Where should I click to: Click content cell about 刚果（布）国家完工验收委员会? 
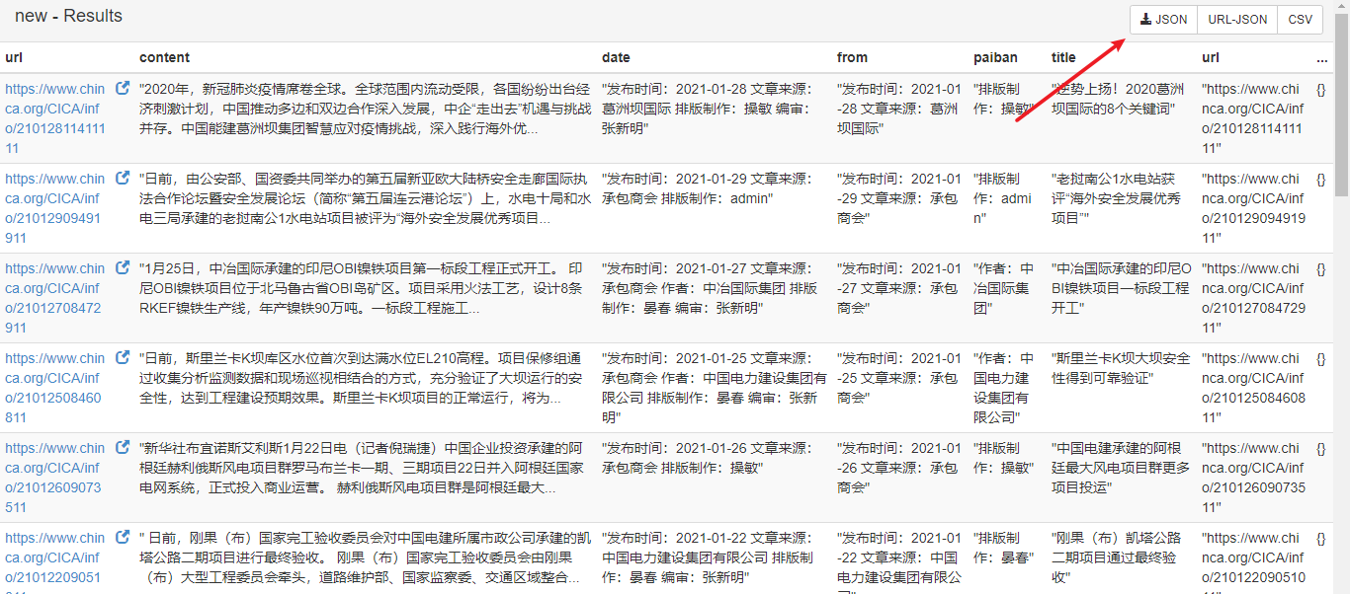366,560
